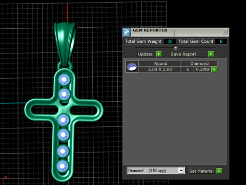
Task: Click the Update button label
Action: click(145, 54)
